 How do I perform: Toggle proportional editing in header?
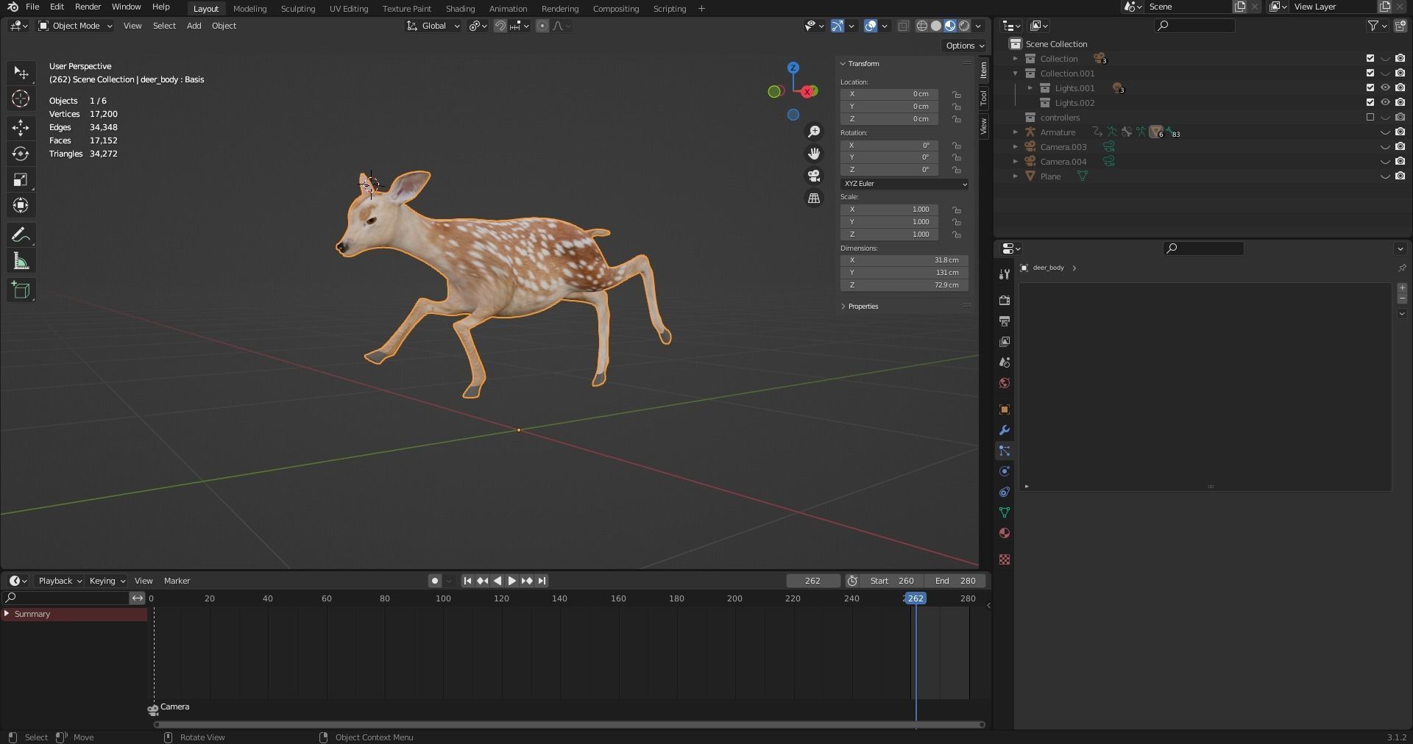tap(542, 26)
